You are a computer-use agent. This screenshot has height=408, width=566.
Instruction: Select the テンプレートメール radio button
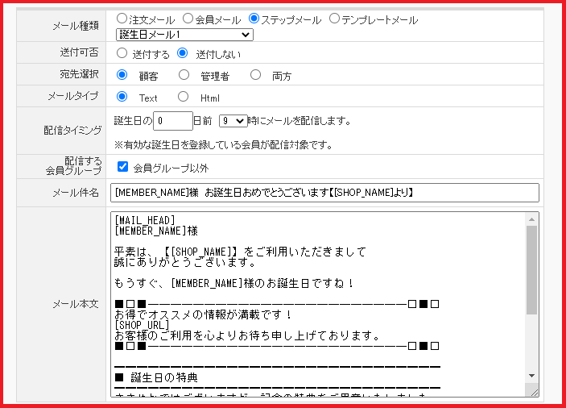tap(335, 19)
